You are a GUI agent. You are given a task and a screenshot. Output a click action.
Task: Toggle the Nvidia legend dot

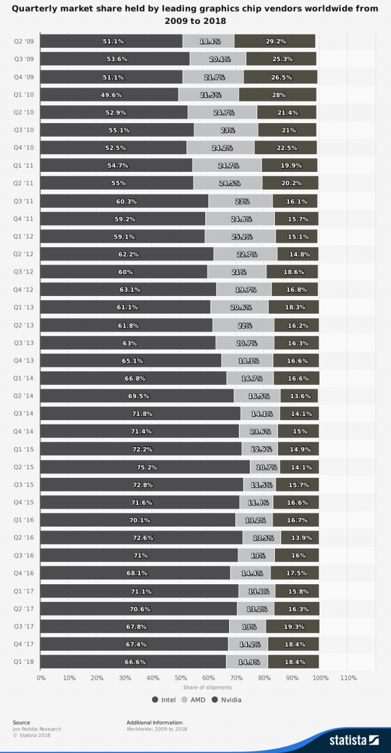(x=215, y=699)
